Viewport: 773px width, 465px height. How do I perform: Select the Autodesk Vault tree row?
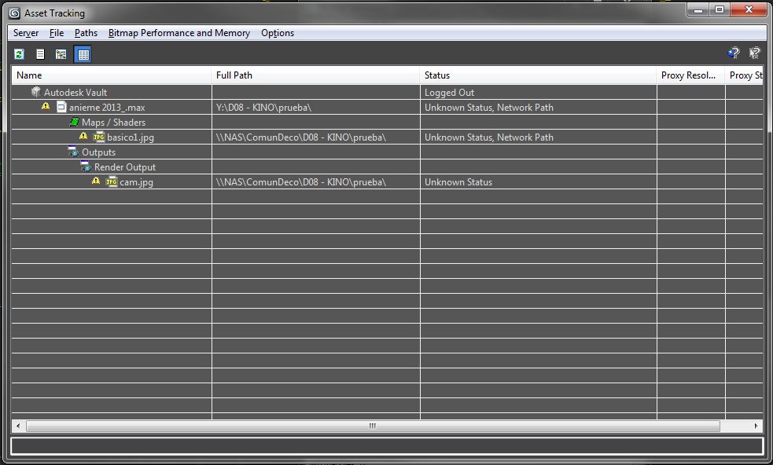pos(75,92)
